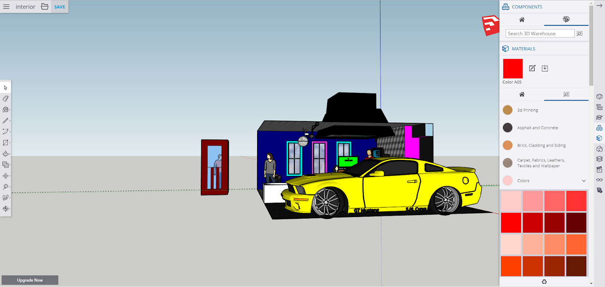Image resolution: width=605 pixels, height=287 pixels.
Task: Click the yellow Mustang car model
Action: click(x=382, y=187)
